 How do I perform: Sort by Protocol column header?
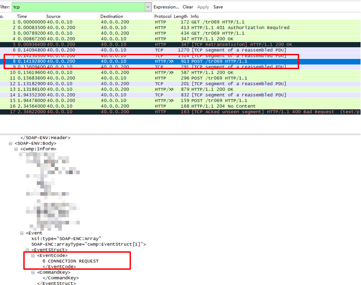(163, 16)
